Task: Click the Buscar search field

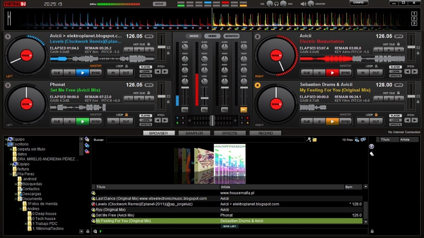Action: click(206, 140)
